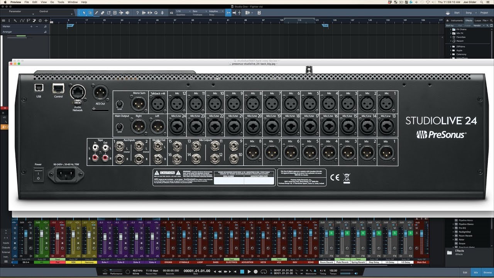Click the Q quantize icon in toolbar

[x=156, y=13]
